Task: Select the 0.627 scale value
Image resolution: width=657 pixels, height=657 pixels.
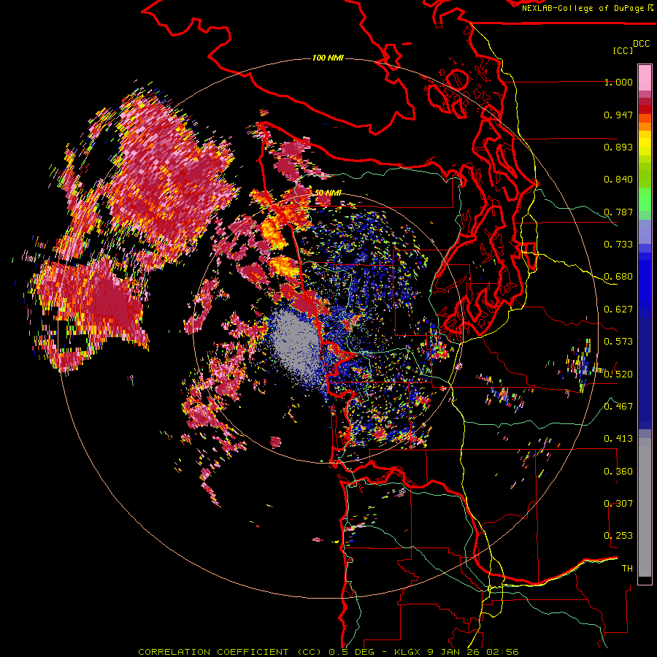Action: (x=618, y=310)
